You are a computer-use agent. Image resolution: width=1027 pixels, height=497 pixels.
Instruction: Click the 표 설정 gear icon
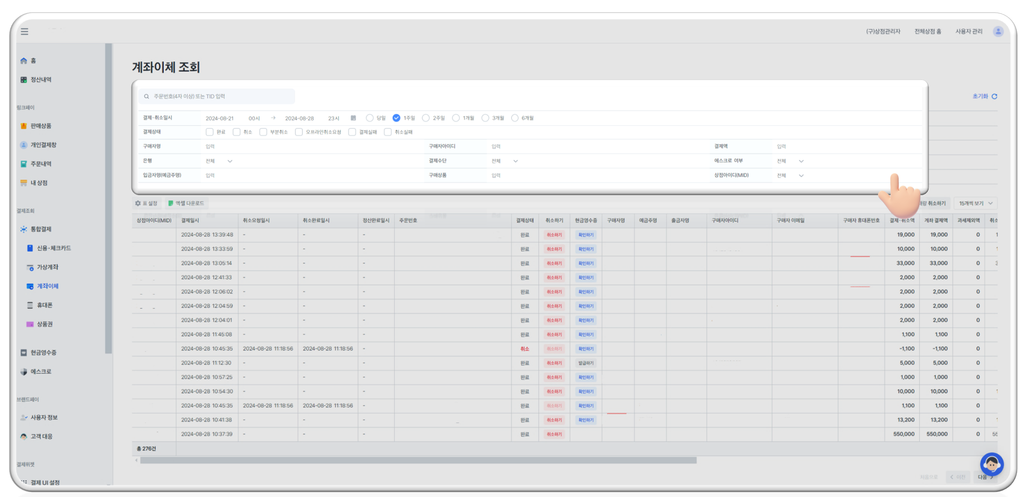pos(138,203)
